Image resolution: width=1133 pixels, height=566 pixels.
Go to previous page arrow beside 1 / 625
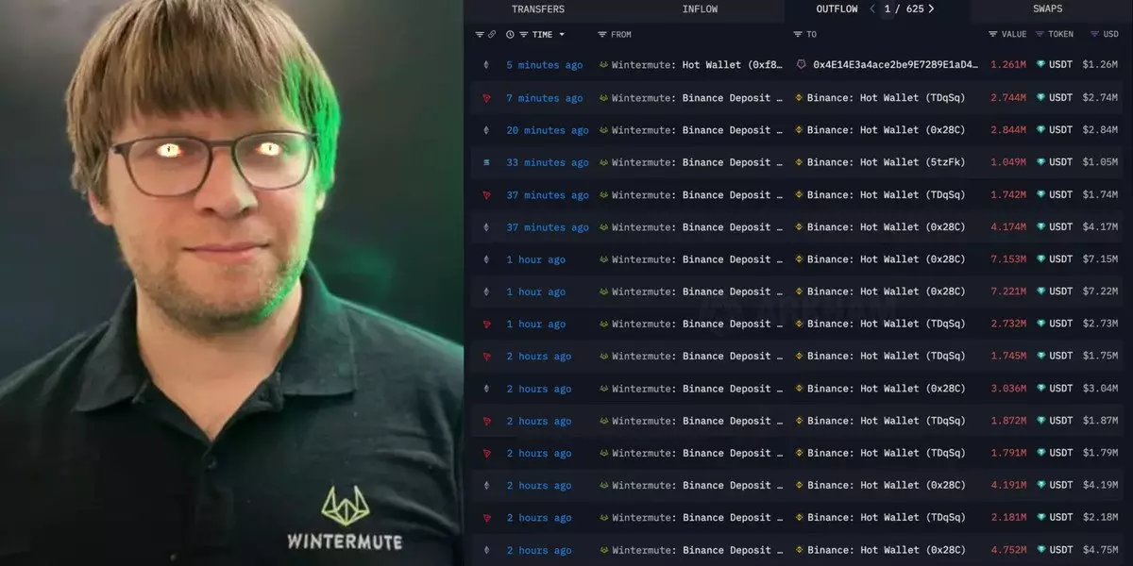click(x=872, y=9)
